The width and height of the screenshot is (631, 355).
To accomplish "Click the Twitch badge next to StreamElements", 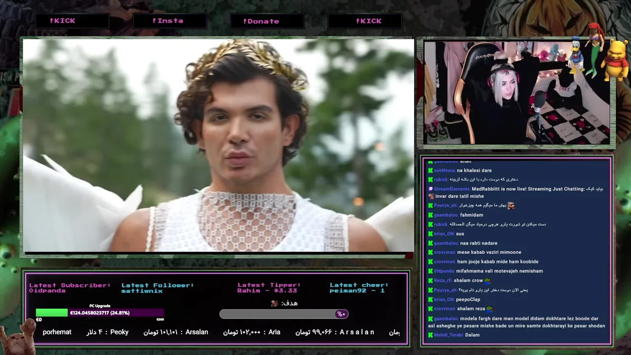I will 430,189.
